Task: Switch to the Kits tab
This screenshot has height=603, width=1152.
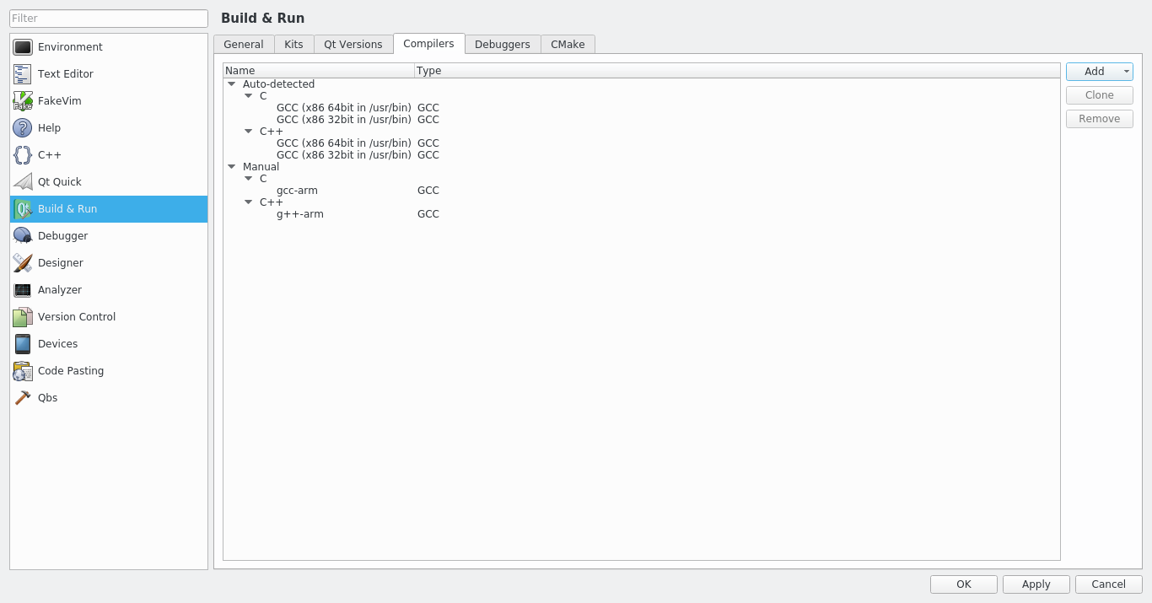Action: pyautogui.click(x=294, y=45)
